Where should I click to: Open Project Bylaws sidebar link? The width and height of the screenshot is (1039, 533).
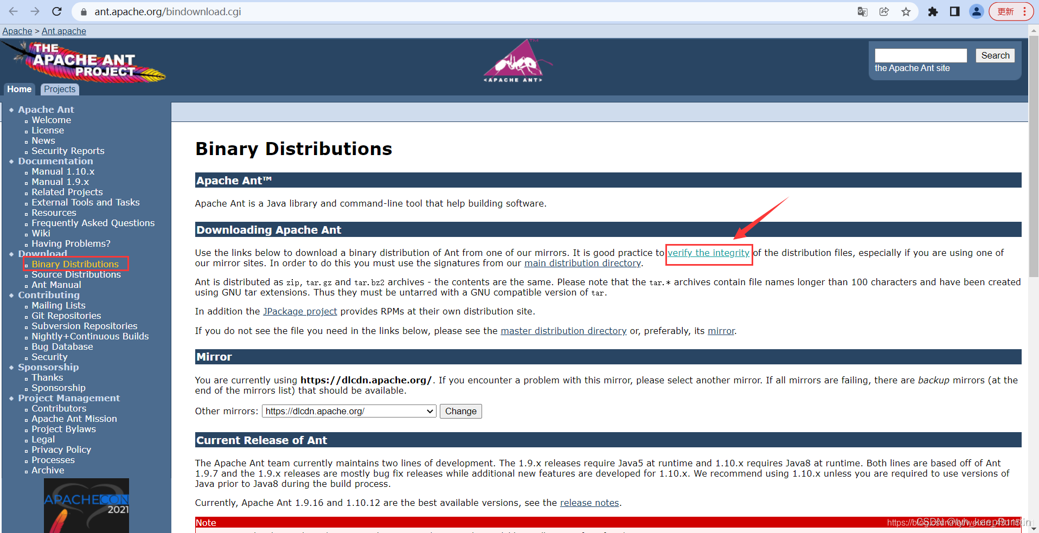63,429
